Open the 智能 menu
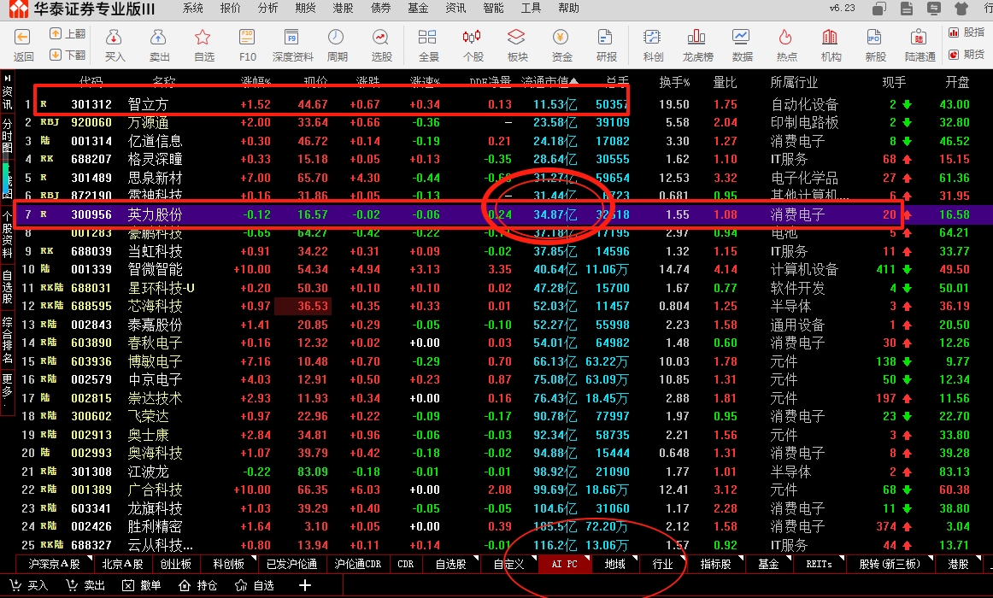The image size is (993, 598). point(493,9)
